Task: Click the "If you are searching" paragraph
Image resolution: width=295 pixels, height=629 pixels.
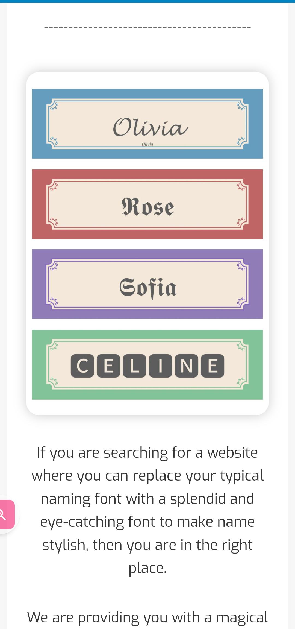Action: coord(147,510)
